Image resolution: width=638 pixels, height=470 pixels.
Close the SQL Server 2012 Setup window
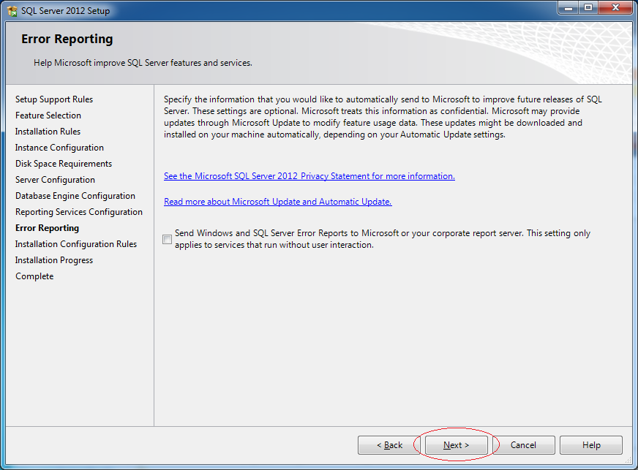[x=615, y=8]
